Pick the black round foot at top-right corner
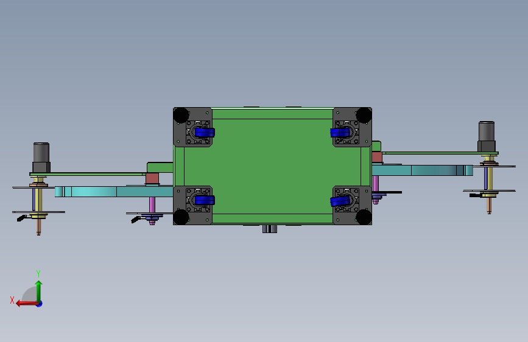528x342 pixels. coord(364,116)
